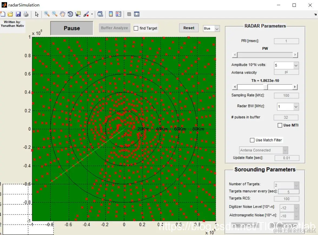Save the figure with the floppy disk icon
The height and width of the screenshot is (235, 318).
tap(18, 14)
